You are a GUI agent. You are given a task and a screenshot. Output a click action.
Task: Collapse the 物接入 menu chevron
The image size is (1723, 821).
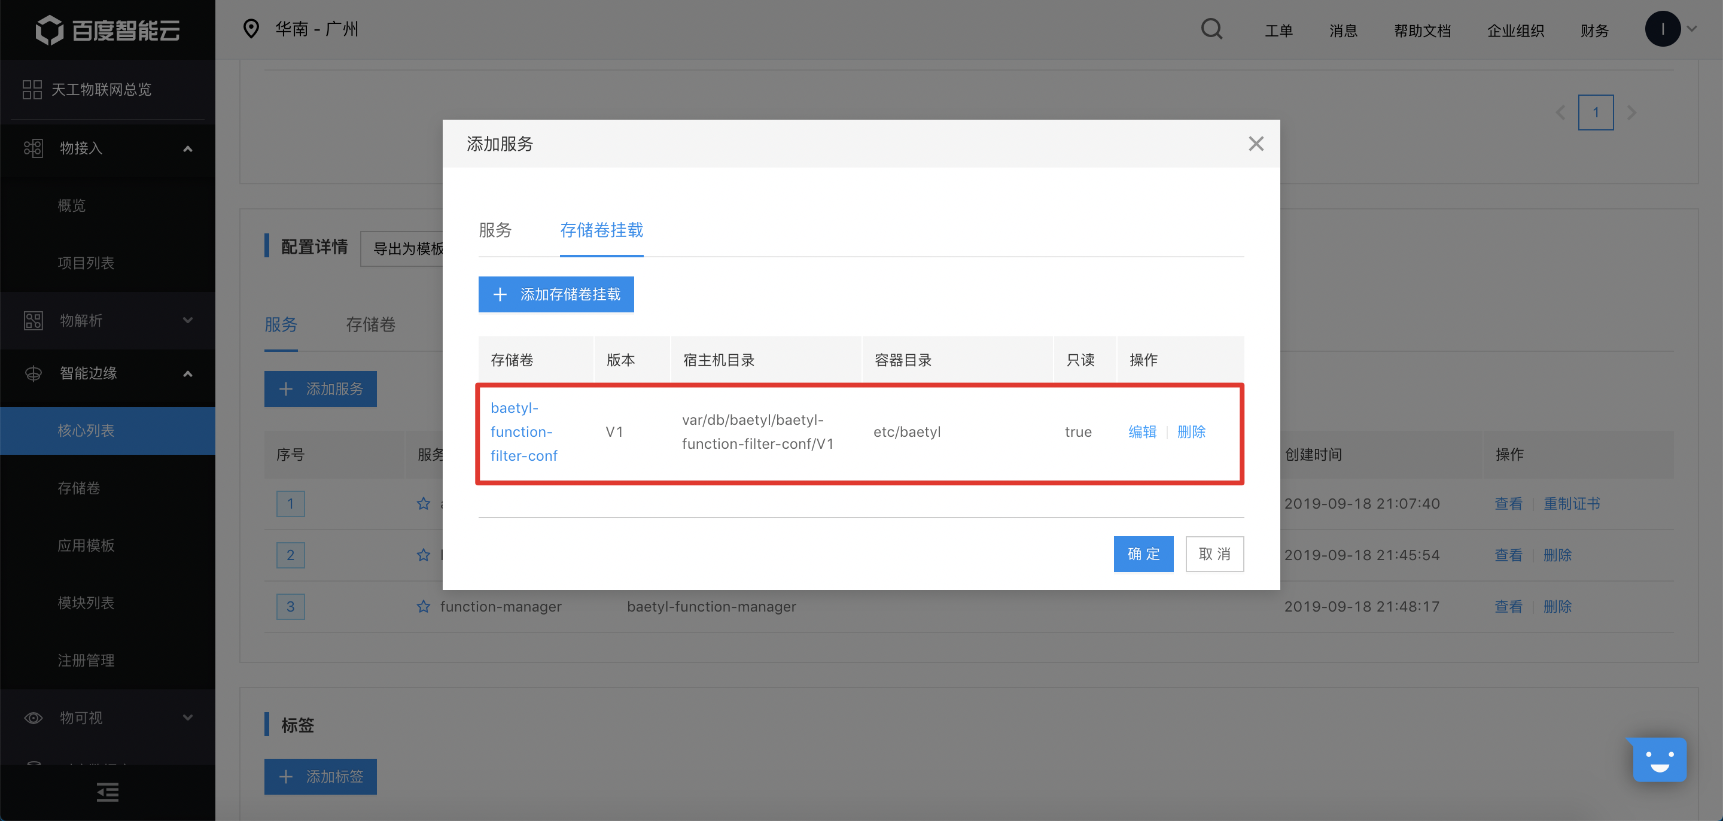pos(188,148)
